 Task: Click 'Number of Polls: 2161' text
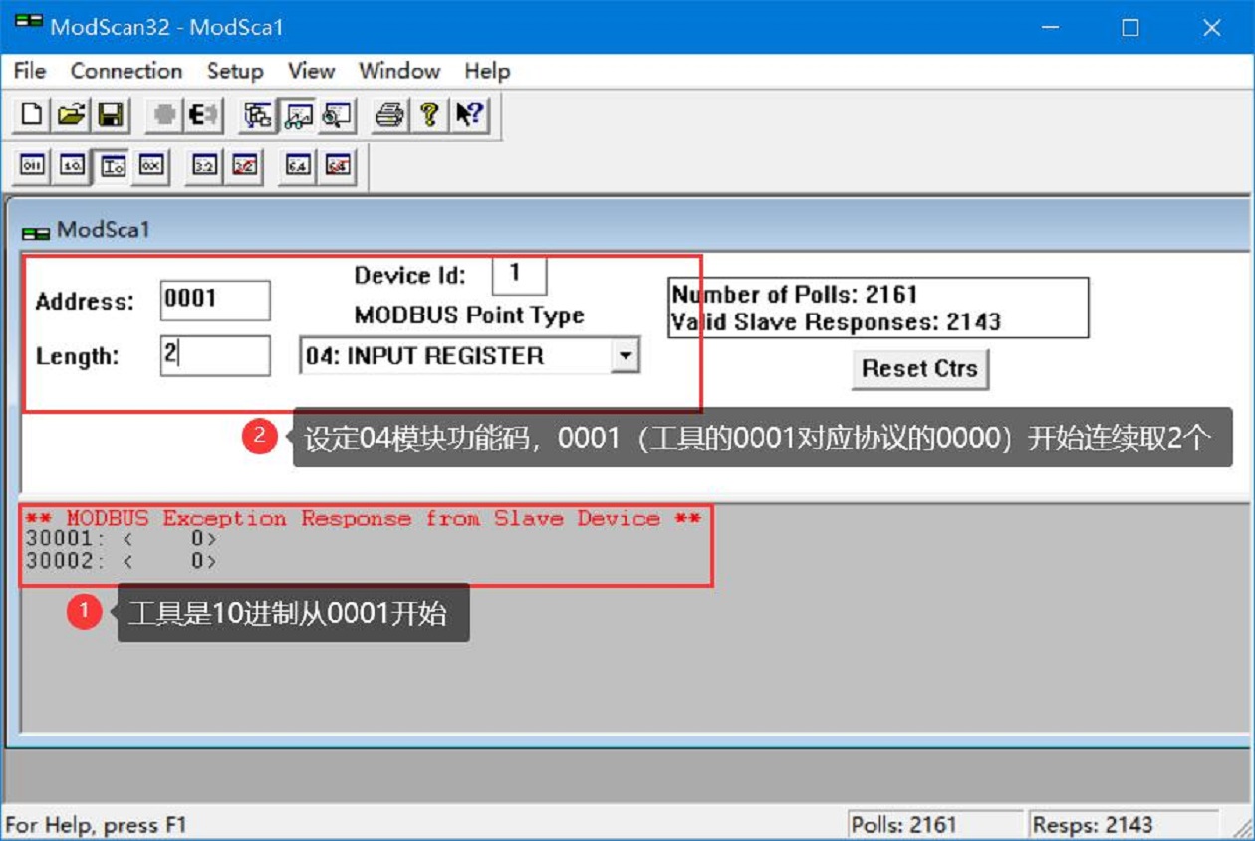[794, 295]
